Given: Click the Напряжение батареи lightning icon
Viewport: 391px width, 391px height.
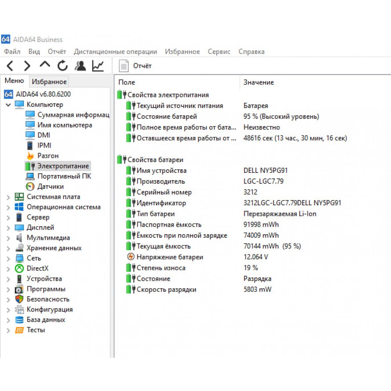Looking at the screenshot, I should point(131,256).
